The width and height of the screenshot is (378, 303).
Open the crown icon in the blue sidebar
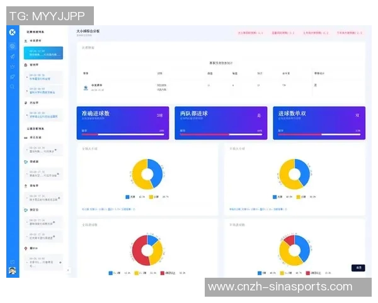pyautogui.click(x=13, y=66)
